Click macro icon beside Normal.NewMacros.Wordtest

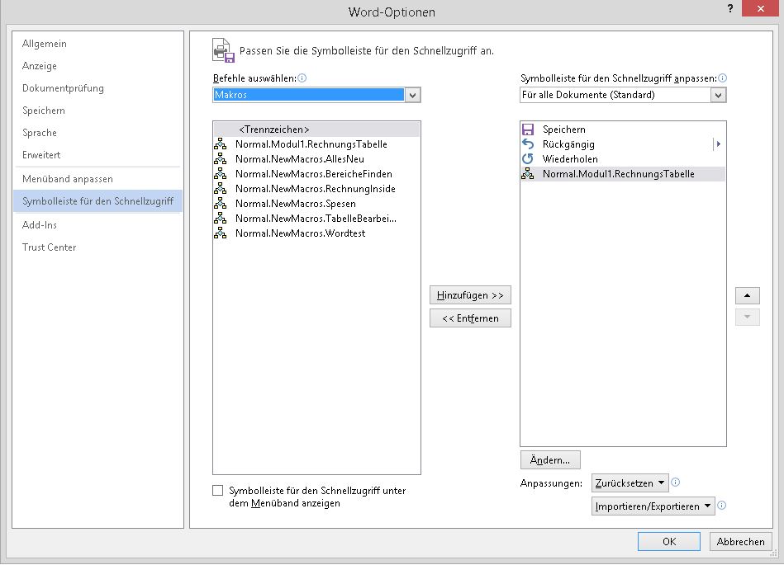(x=220, y=233)
